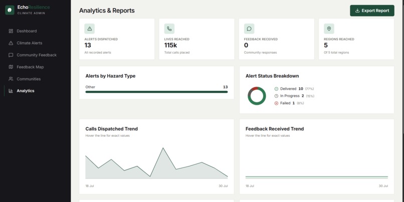Click the hazard count 13 beside Other bar
Screen dimensions: 404x202
click(225, 87)
